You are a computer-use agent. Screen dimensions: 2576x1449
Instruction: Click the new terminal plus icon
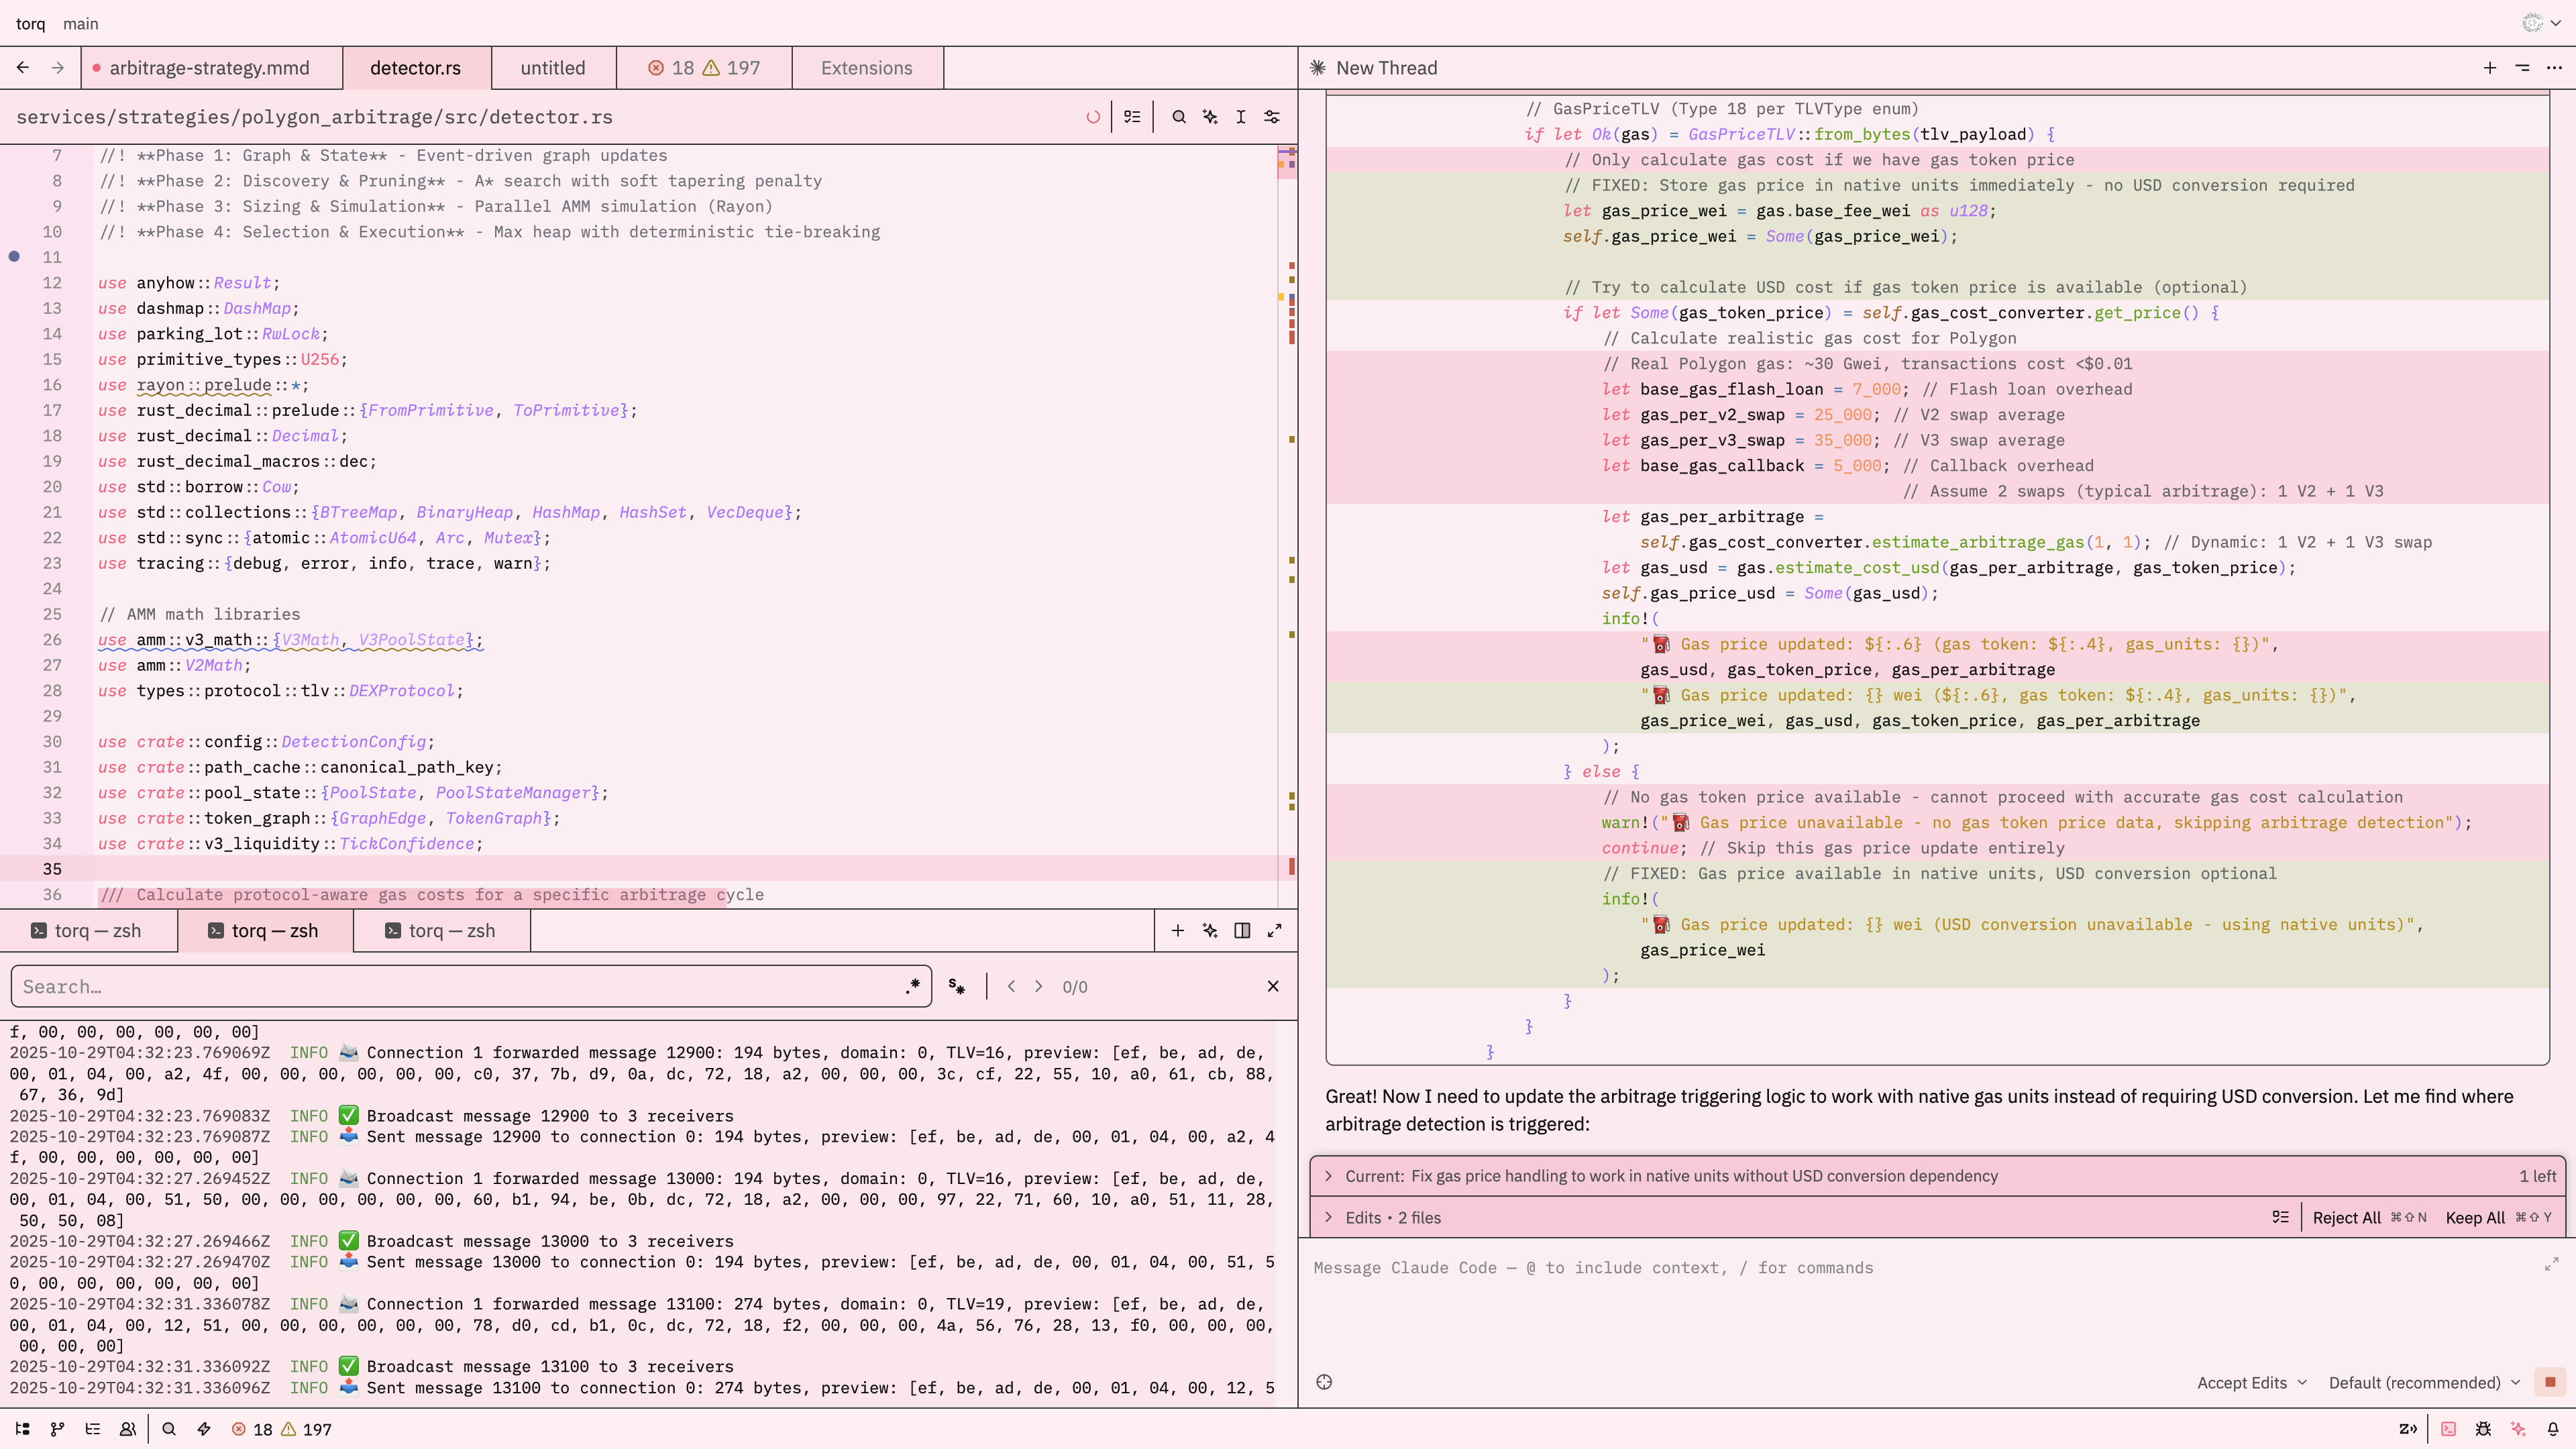coord(1177,930)
